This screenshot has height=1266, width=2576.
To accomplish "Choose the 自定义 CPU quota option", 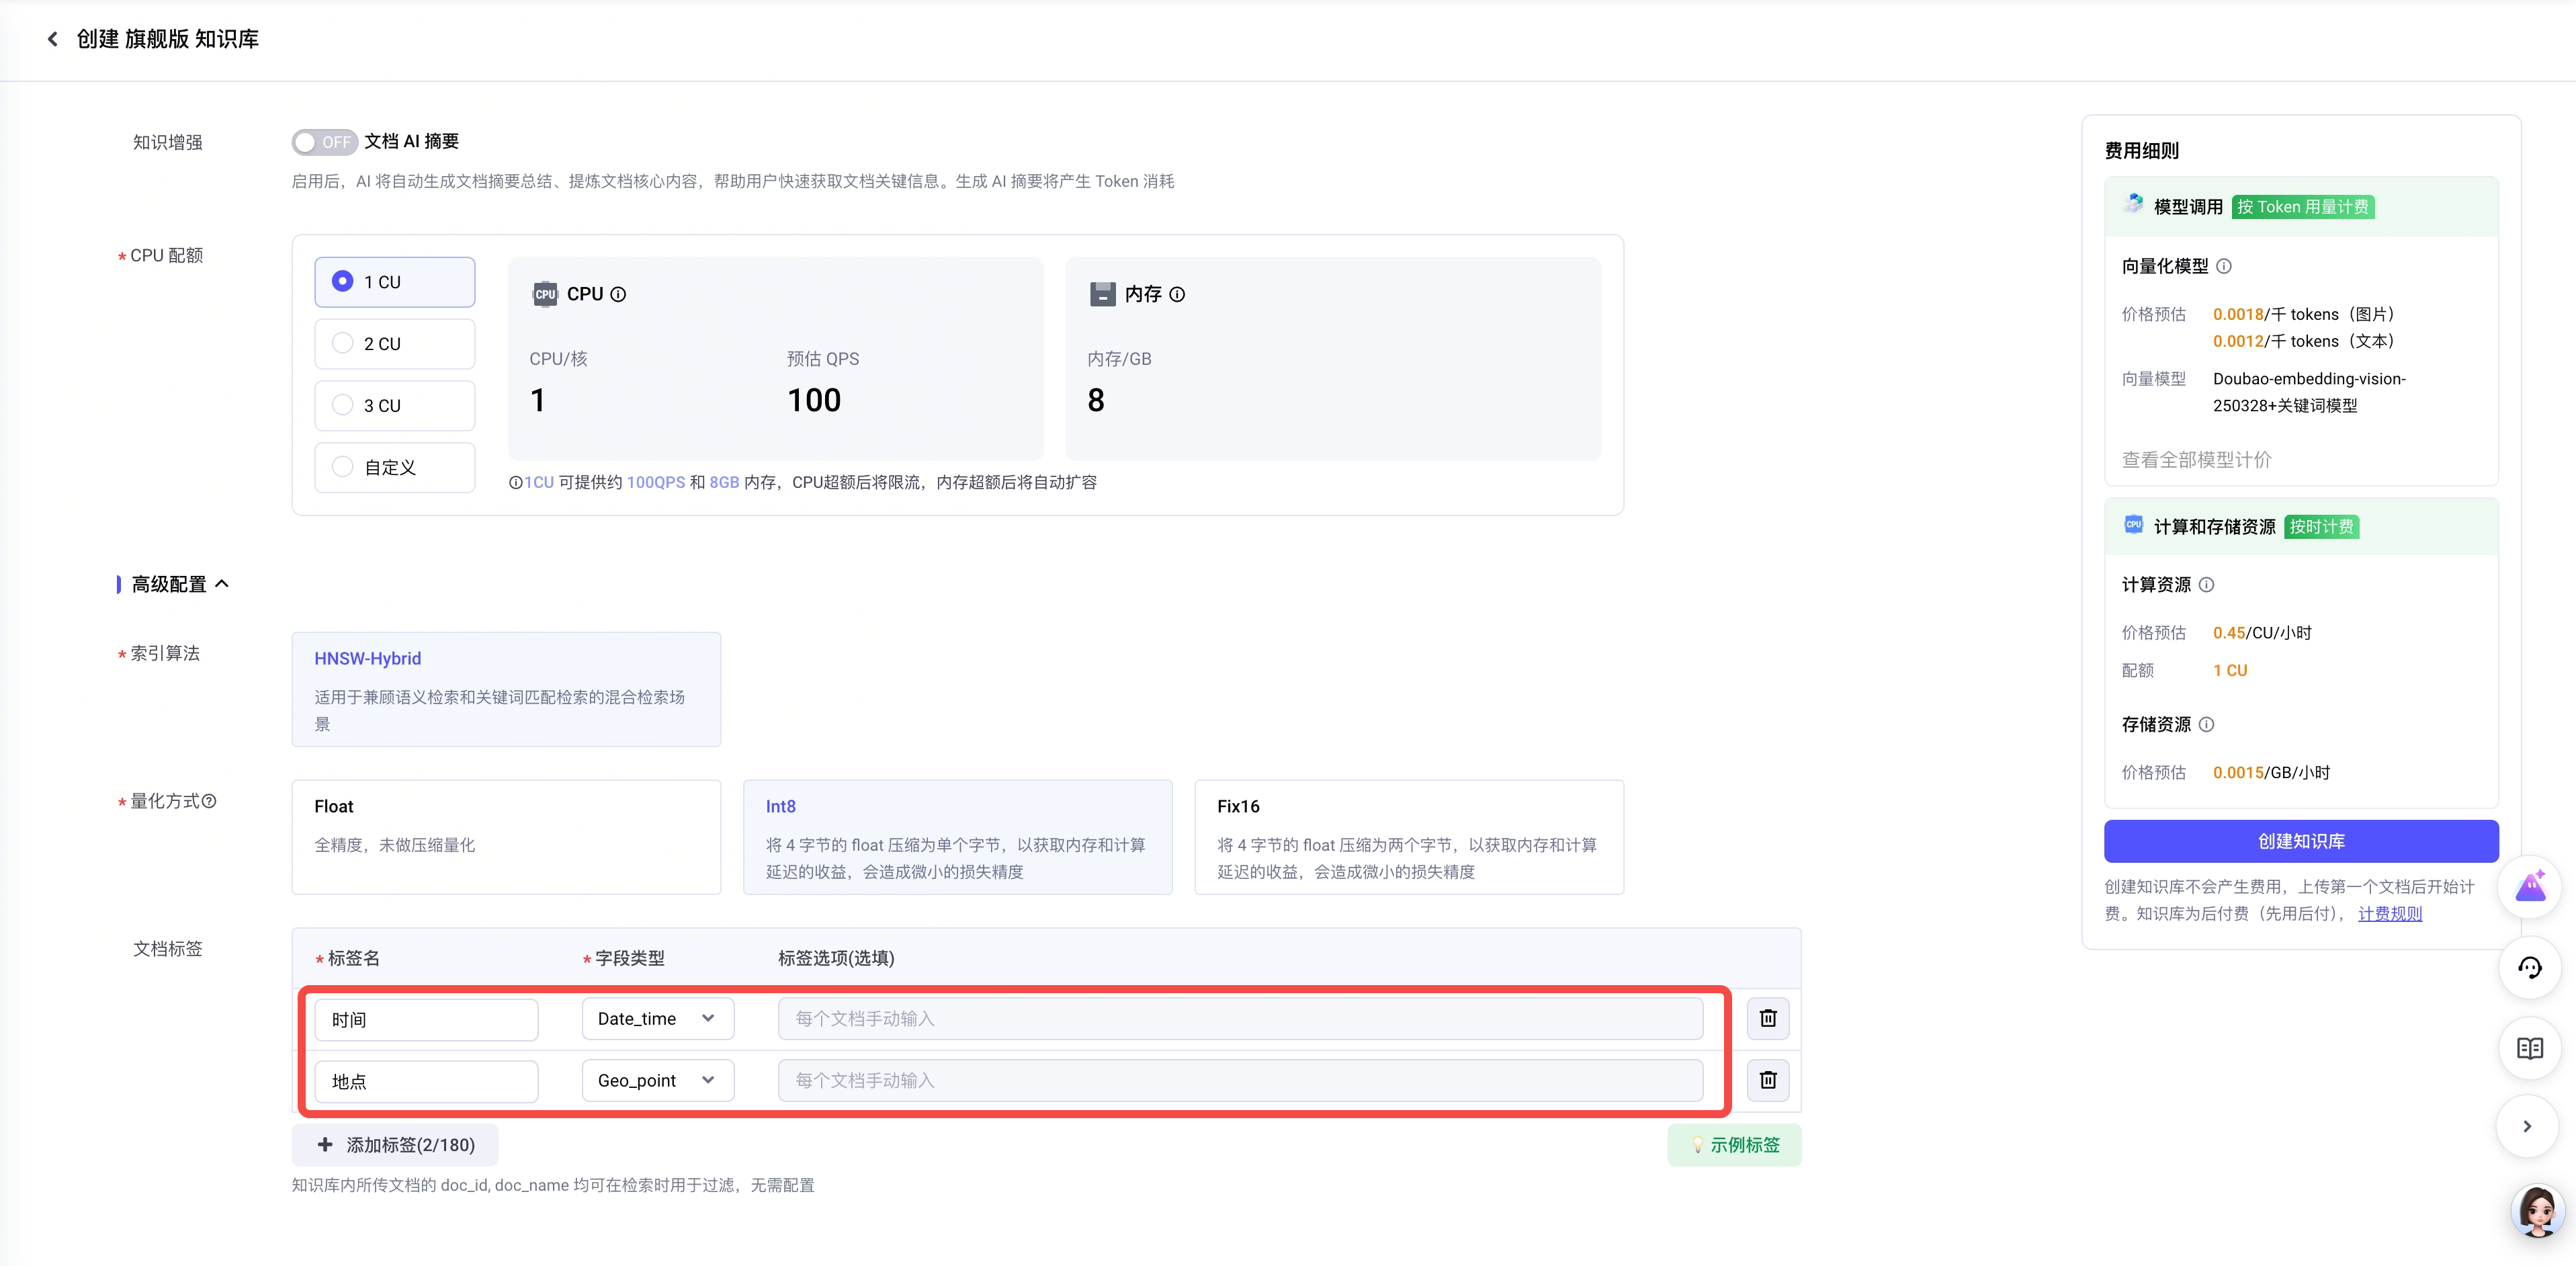I will tap(395, 467).
